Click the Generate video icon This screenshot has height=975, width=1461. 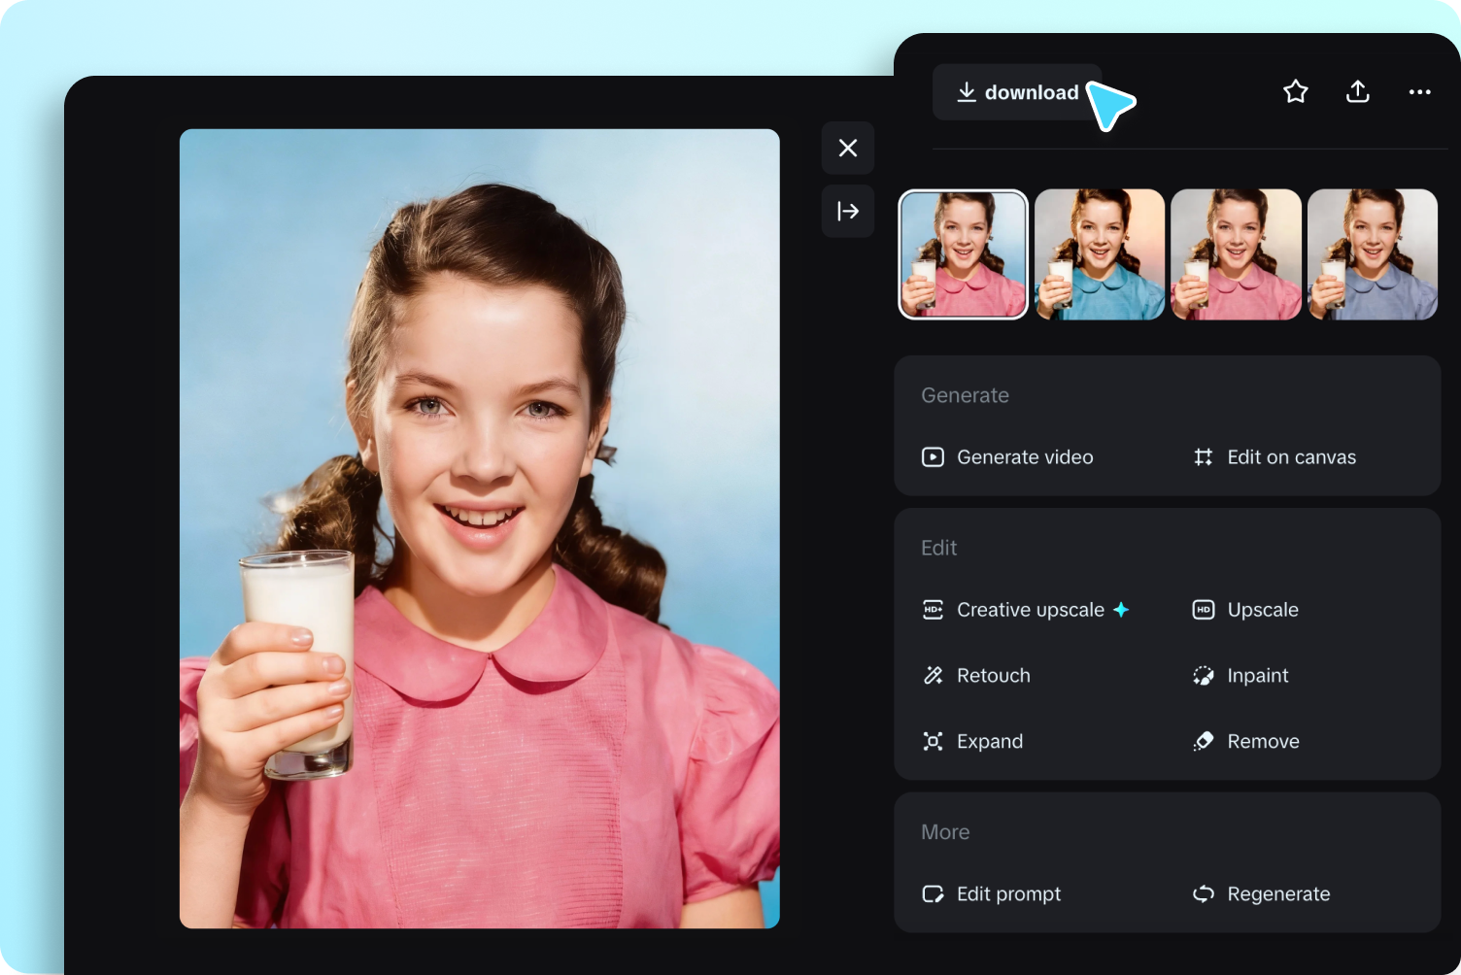(x=933, y=456)
